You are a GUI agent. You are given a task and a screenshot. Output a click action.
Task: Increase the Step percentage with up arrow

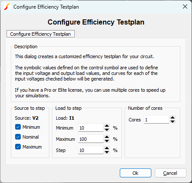[107, 148]
